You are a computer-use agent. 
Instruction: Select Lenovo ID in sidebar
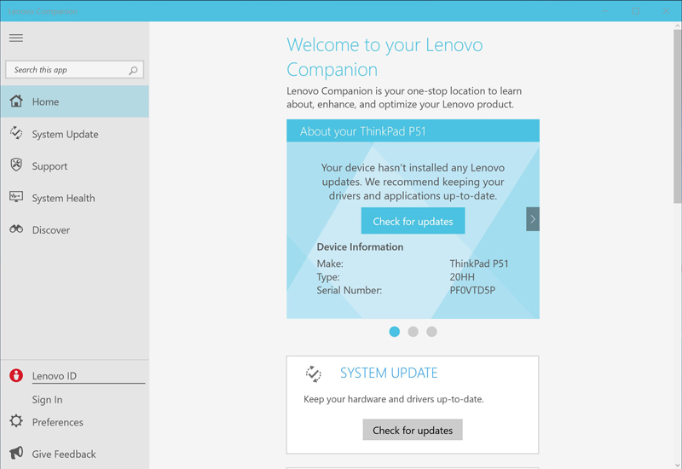click(55, 376)
